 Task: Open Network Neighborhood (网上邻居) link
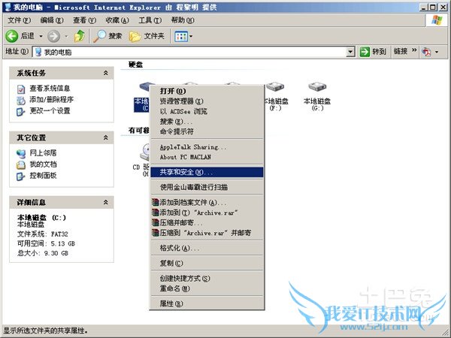click(x=43, y=153)
